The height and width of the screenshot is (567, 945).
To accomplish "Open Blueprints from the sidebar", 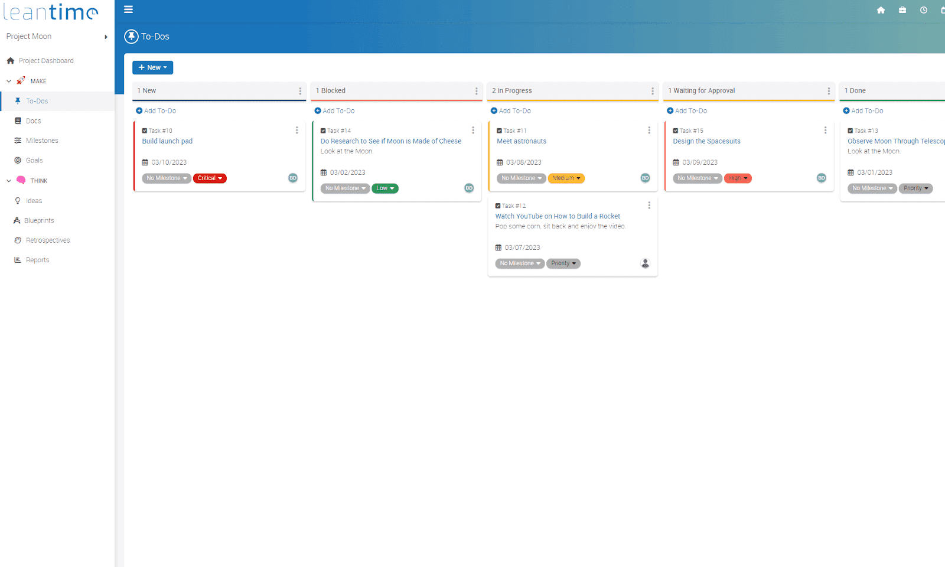I will [x=38, y=220].
